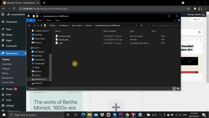Open Customize under Appearance
Image resolution: width=209 pixels, height=118 pixels.
point(7,64)
